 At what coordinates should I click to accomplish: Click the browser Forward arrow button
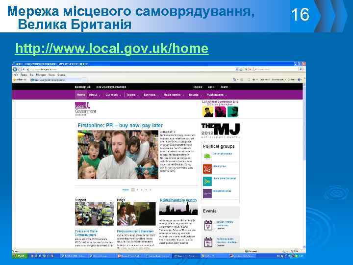click(20, 69)
